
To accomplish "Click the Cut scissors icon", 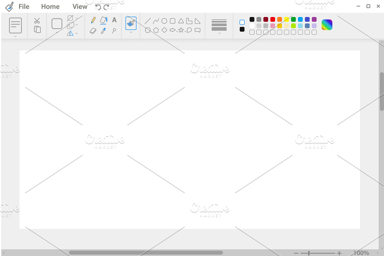I will click(37, 21).
